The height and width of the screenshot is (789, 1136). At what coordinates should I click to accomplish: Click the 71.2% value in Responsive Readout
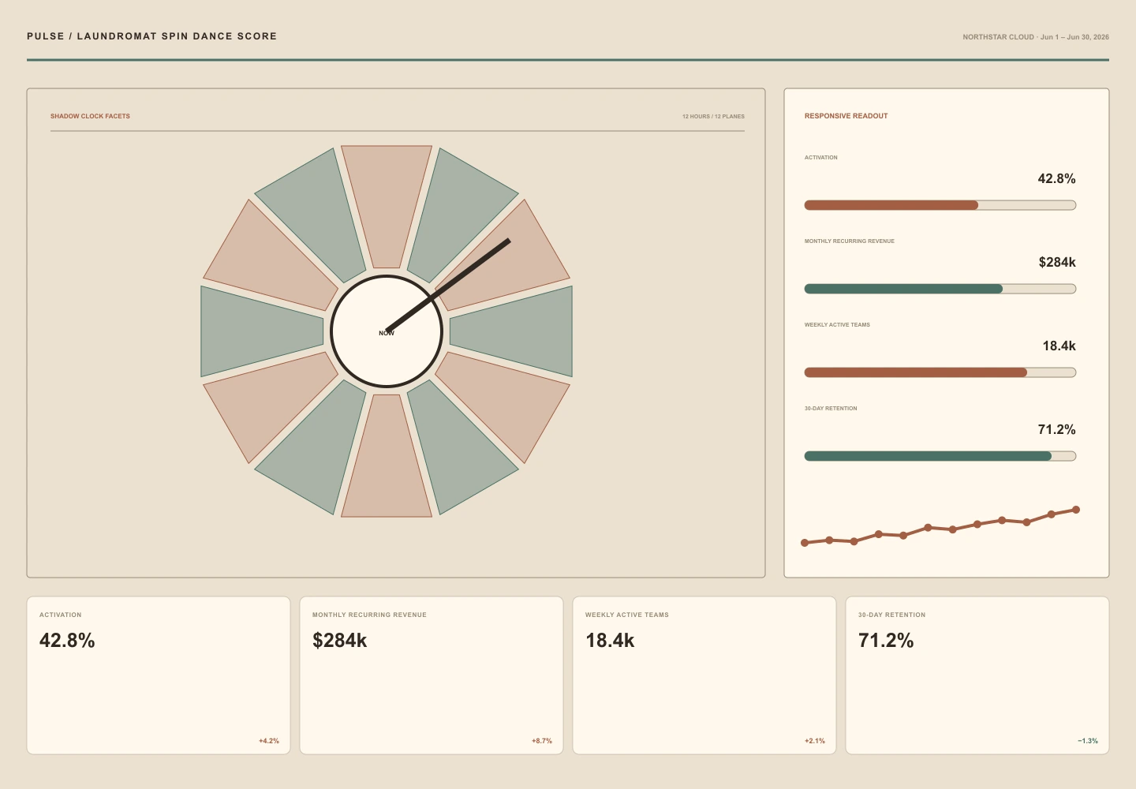coord(1057,430)
